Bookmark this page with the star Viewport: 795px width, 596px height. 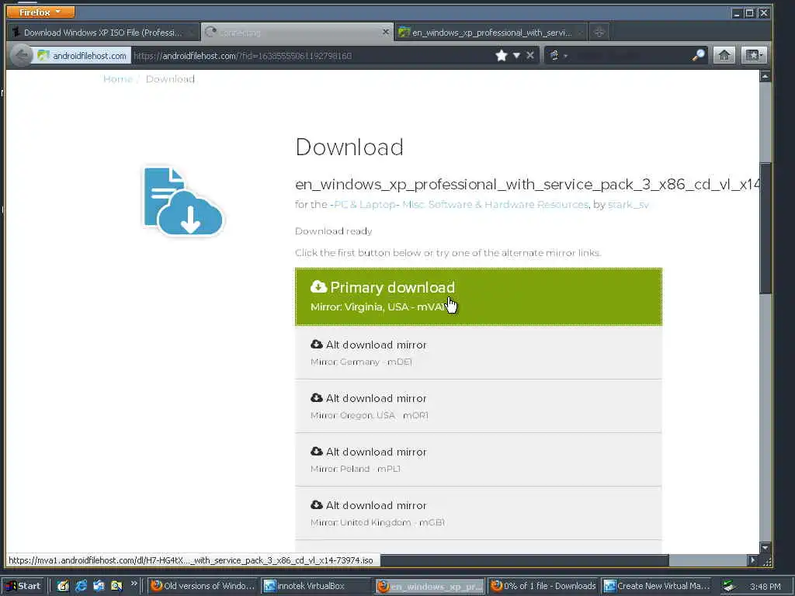pos(502,55)
